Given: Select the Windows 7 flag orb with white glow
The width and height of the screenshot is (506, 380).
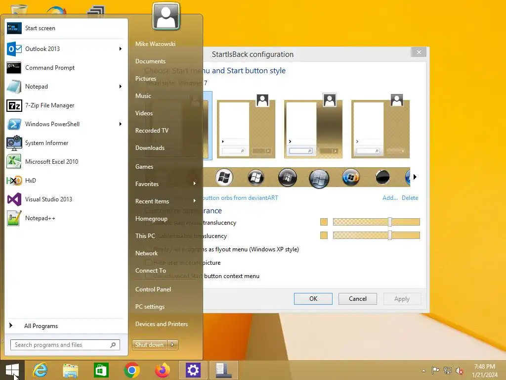Looking at the screenshot, I should [x=224, y=178].
